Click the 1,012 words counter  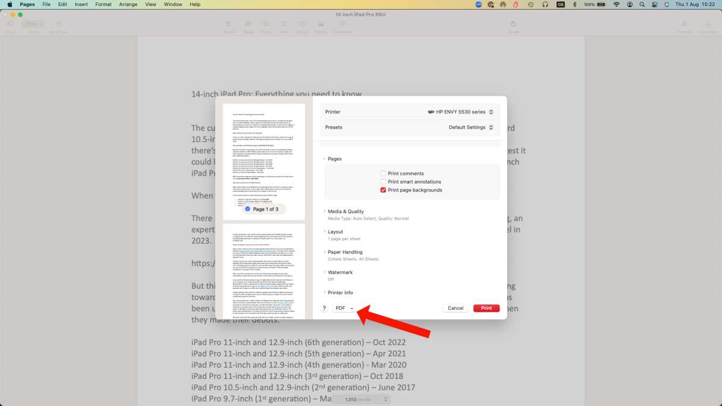[360, 399]
